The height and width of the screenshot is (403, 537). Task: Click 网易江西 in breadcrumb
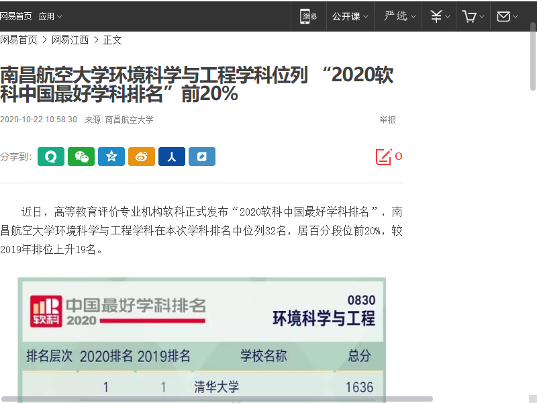(x=70, y=40)
